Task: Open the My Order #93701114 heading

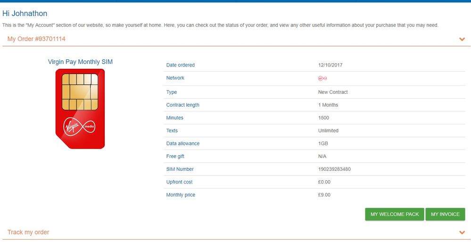Action: pyautogui.click(x=36, y=39)
